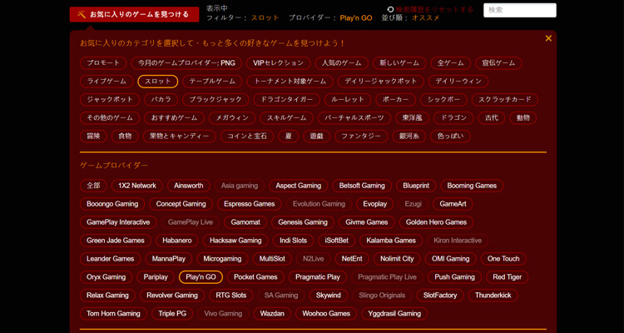Focus the 検索 search input field
This screenshot has height=333, width=624.
click(520, 10)
